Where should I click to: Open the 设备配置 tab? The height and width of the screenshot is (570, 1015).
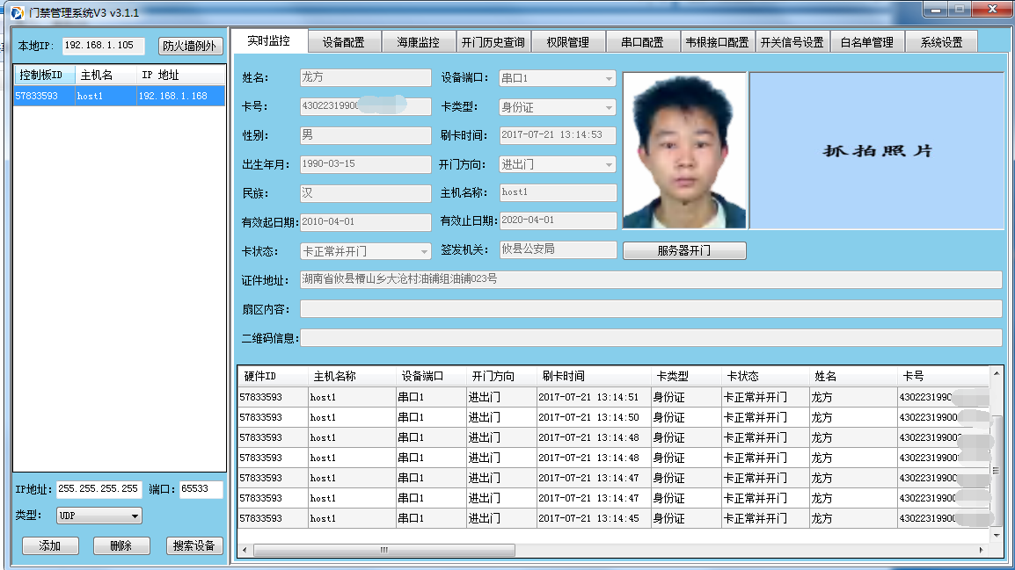pos(343,42)
